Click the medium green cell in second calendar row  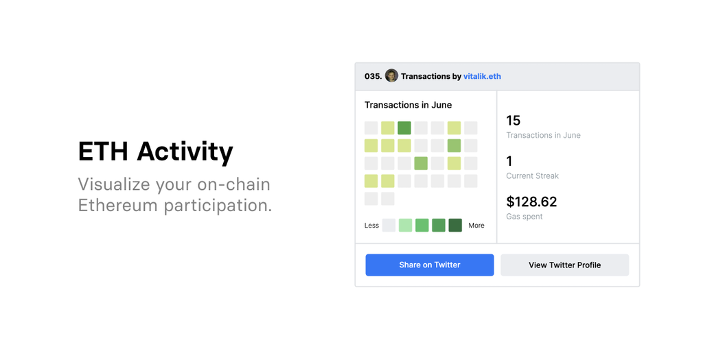click(454, 145)
